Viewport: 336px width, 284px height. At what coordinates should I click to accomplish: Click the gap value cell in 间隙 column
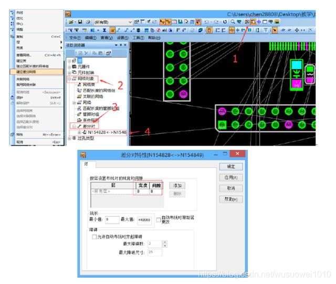pyautogui.click(x=156, y=191)
